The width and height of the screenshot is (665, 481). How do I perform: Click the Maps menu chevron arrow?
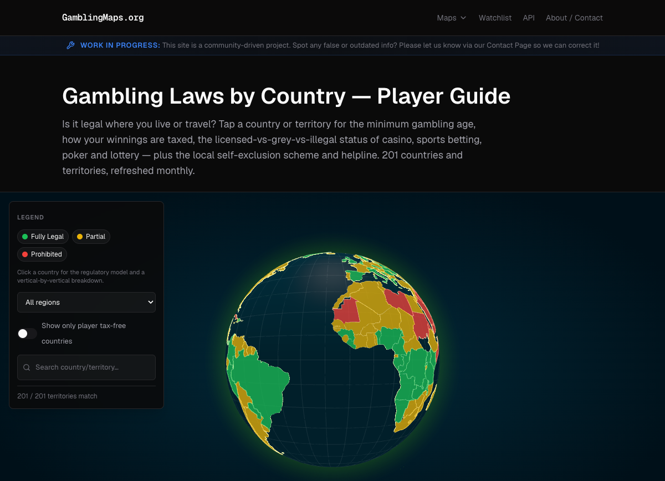point(464,18)
